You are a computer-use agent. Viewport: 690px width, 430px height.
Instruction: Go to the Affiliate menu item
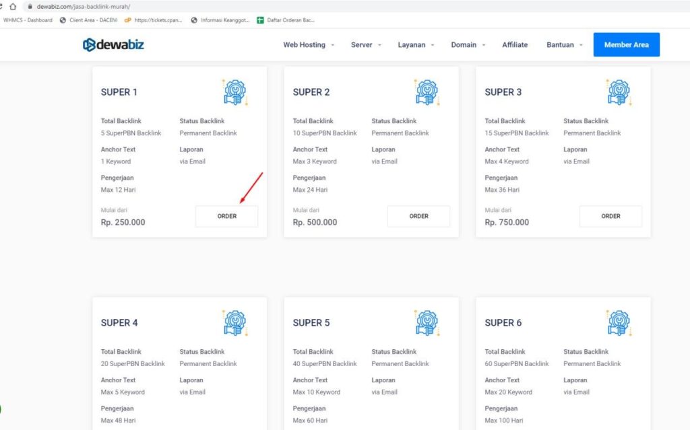[x=515, y=45]
